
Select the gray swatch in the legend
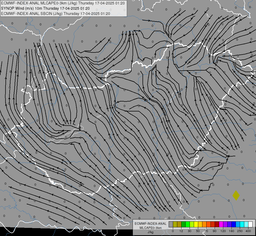171,224
